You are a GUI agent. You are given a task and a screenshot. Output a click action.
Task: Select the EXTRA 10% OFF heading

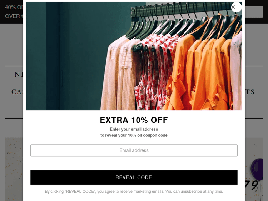coord(134,120)
